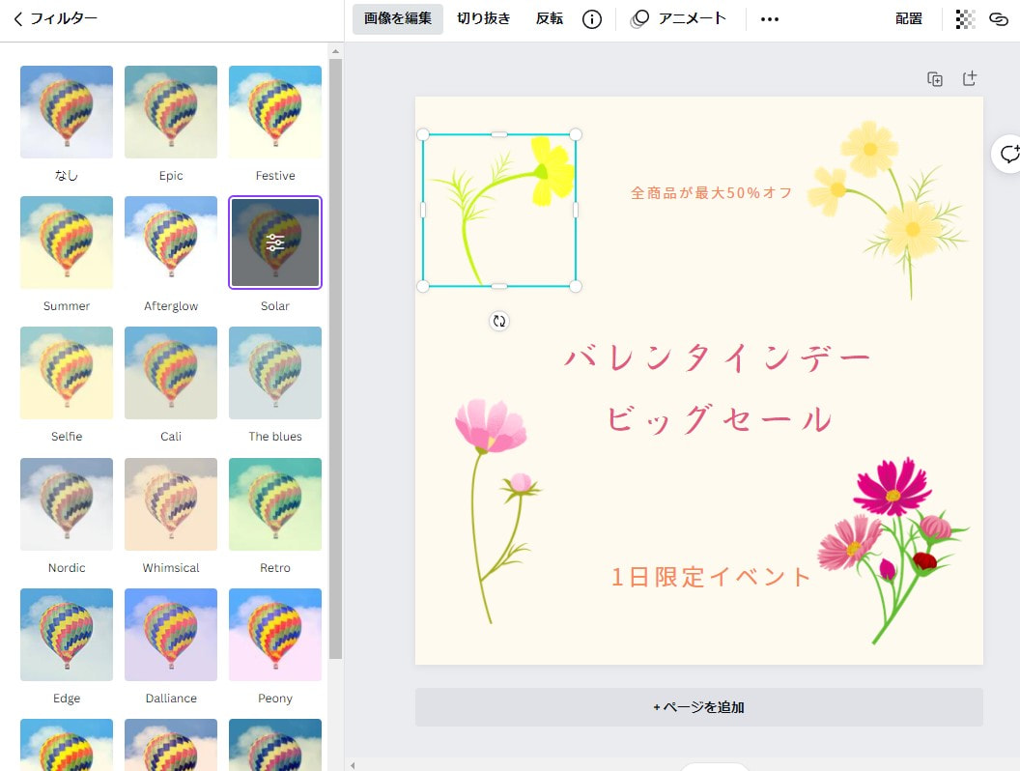Click the rotate handle below selected flower

click(x=499, y=322)
